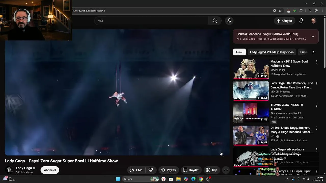Viewport: 326px width, 183px height.
Task: Dislike the video with thumbs-down
Action: (x=151, y=170)
